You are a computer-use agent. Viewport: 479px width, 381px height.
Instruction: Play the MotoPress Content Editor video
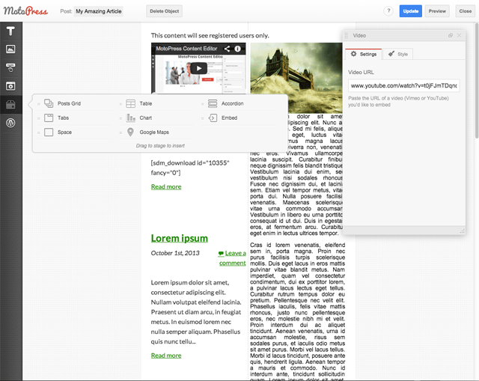coord(199,68)
